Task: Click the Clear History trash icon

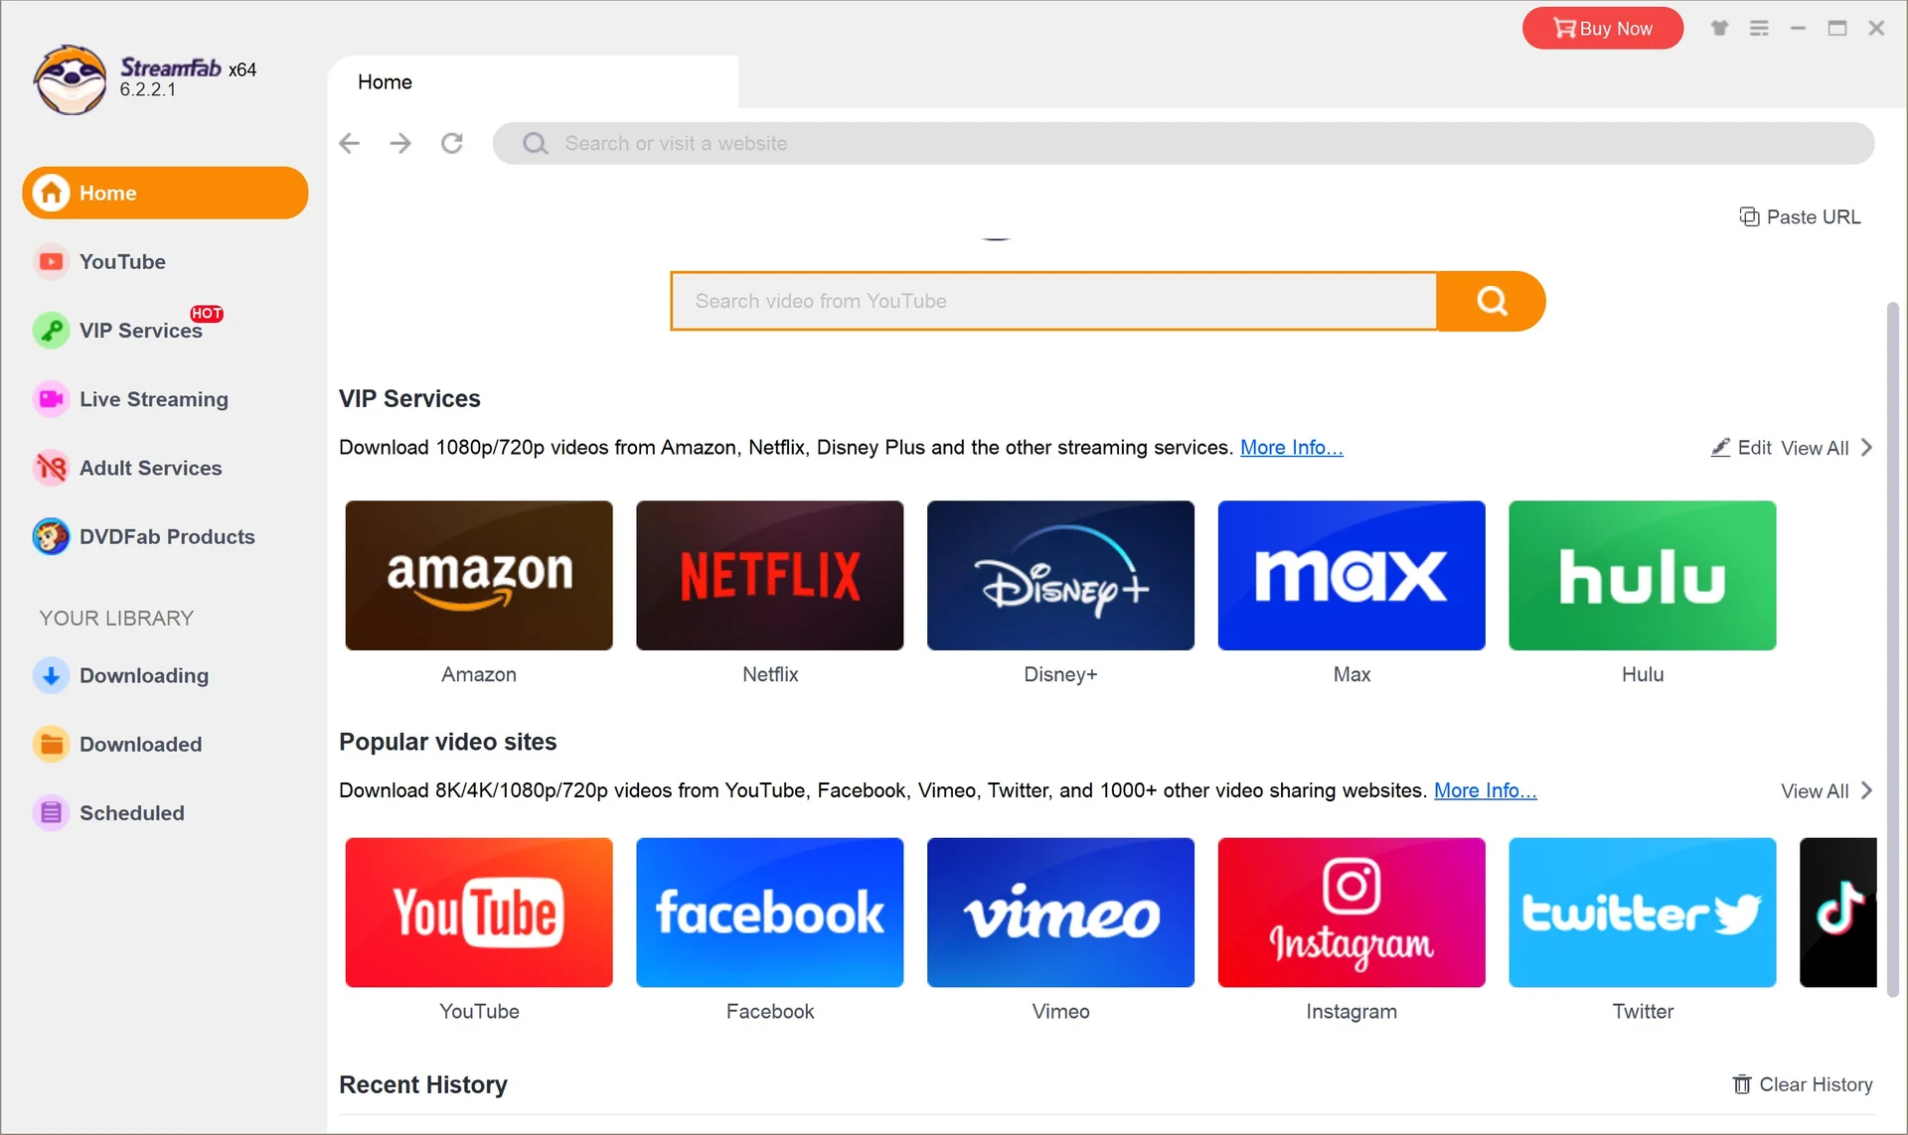Action: tap(1742, 1084)
